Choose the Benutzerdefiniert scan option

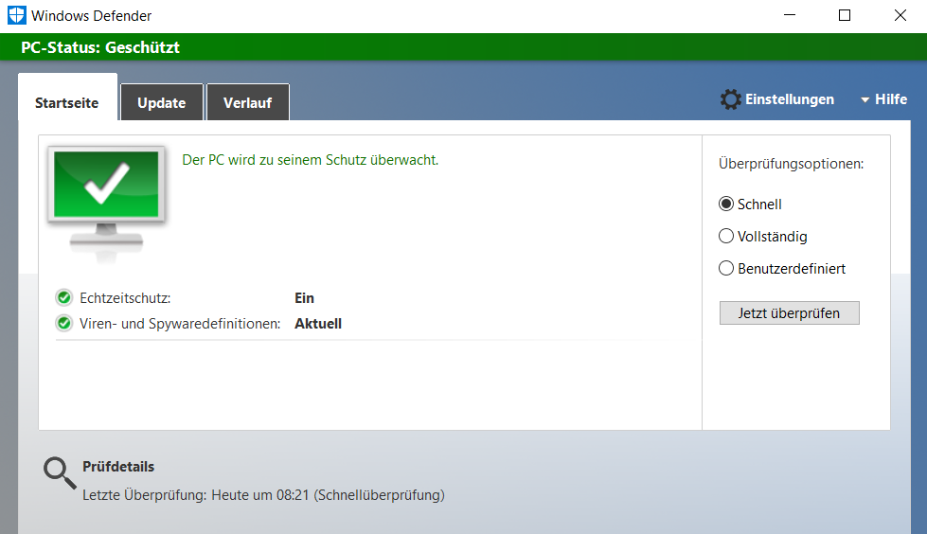coord(726,269)
